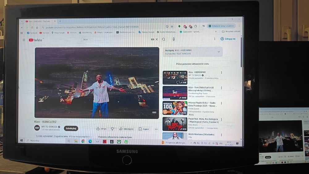Screen dimensions: 309x174
Task: Open the puzzle-piece extensions icon in the toolbar
Action: [196, 26]
